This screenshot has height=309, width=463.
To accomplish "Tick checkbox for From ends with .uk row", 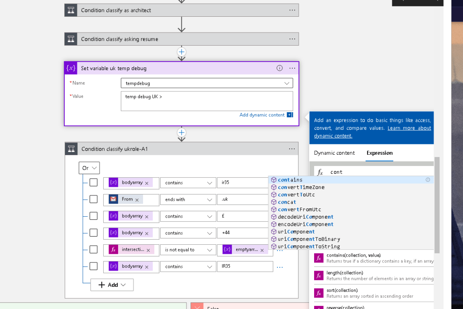I will point(93,199).
